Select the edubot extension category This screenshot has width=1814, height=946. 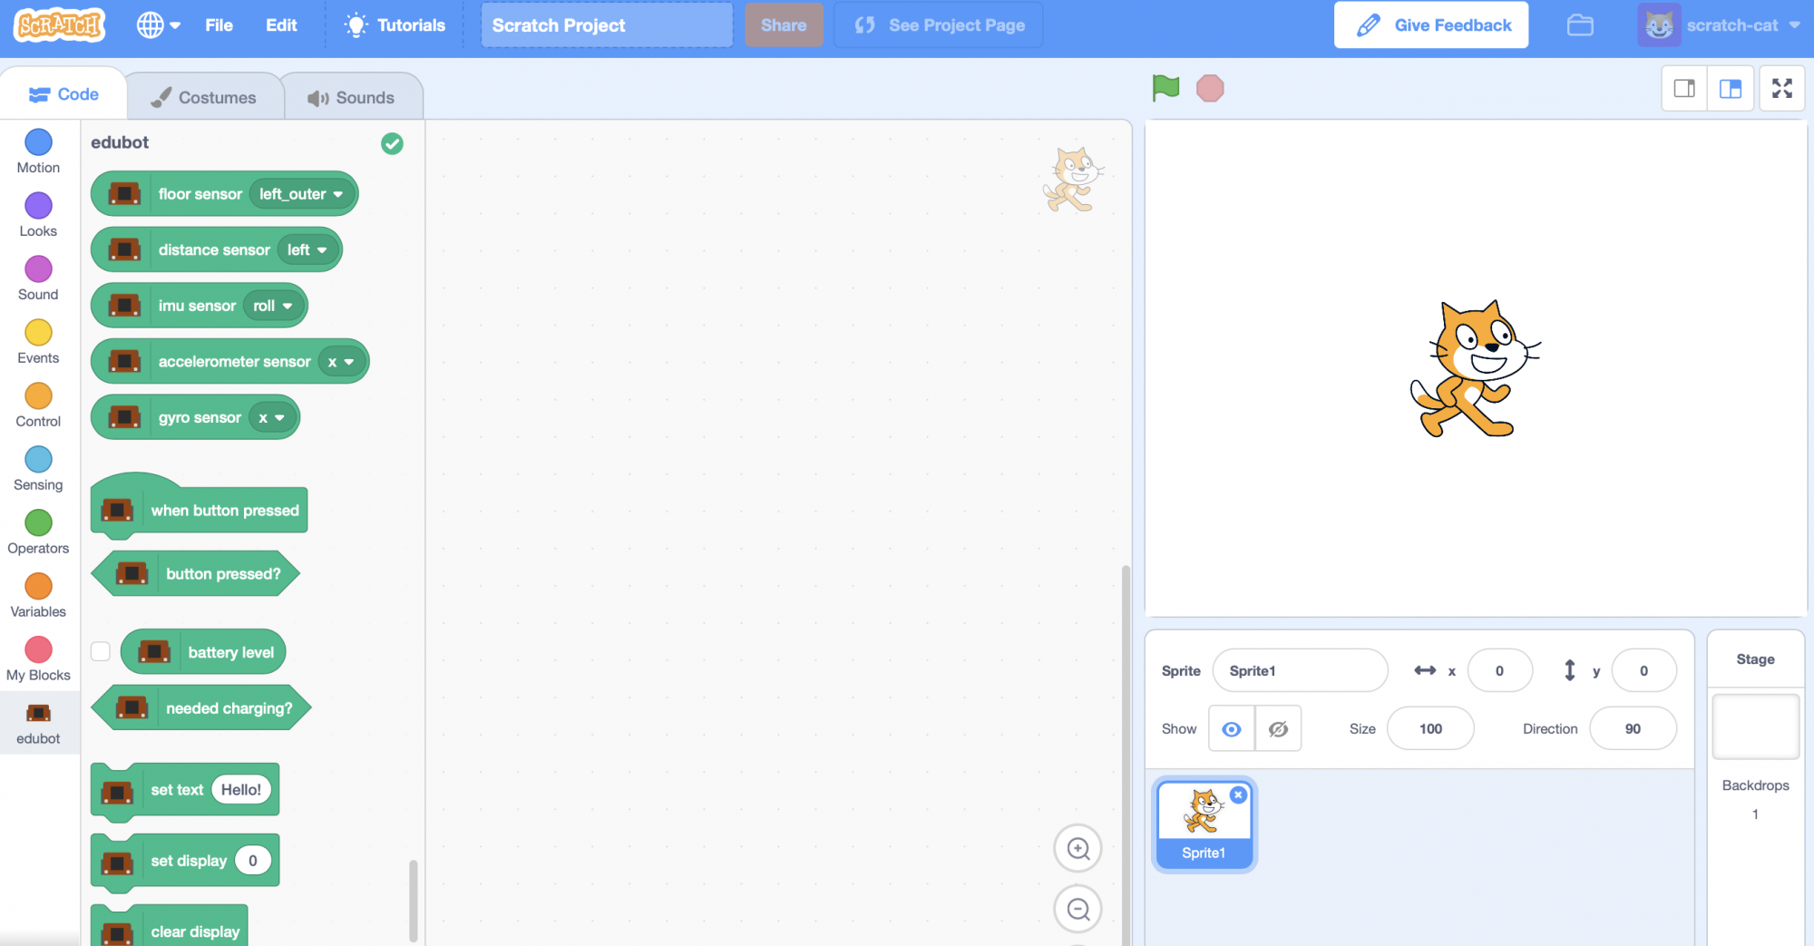tap(38, 723)
